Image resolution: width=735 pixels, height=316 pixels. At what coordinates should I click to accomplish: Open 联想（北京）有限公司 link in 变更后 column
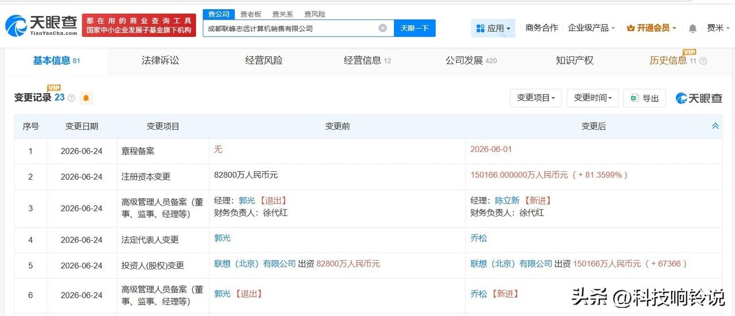[x=511, y=264]
